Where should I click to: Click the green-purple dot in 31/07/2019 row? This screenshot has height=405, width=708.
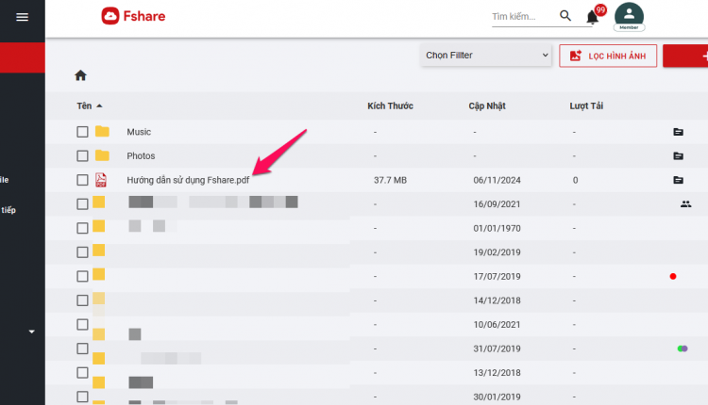tap(683, 348)
